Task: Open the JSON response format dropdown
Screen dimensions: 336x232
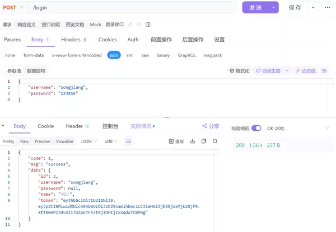Action: [88, 141]
